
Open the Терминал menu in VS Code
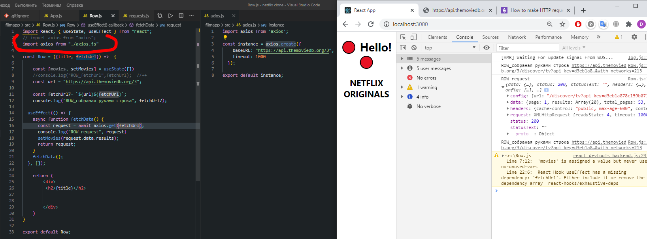point(51,5)
